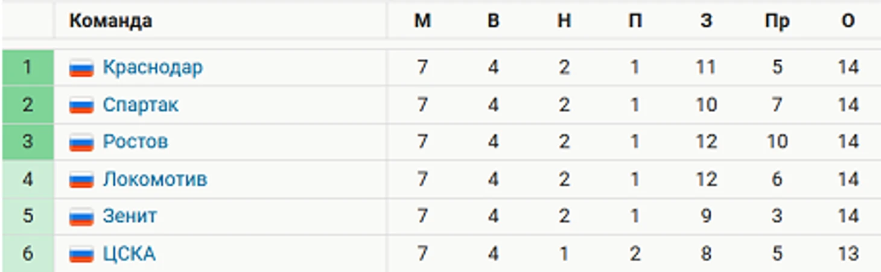Sort by matches played М column
Image resolution: width=881 pixels, height=272 pixels.
click(x=422, y=21)
